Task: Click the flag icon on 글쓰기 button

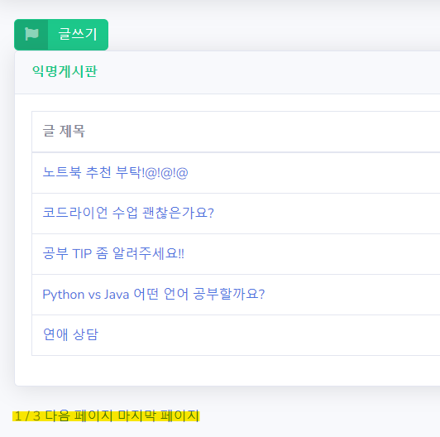Action: [31, 34]
